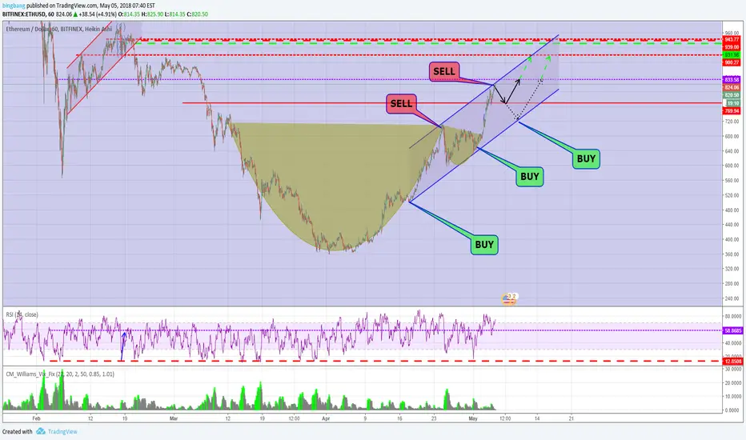Screen dimensions: 746x440
Task: Click the TradingView link beside Created with
Action: 62,431
